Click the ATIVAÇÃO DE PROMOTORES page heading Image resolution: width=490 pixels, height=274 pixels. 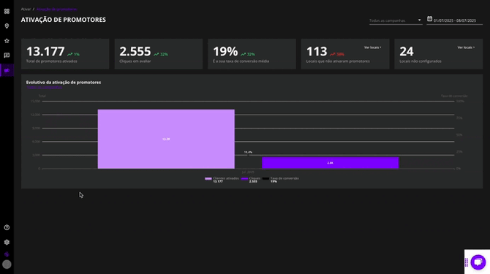64,20
